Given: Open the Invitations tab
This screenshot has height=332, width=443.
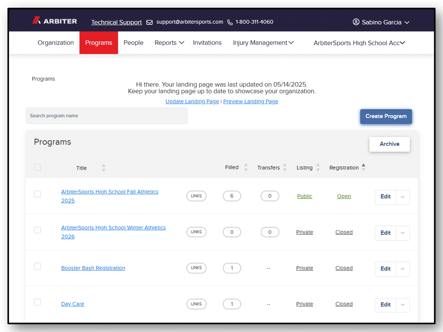Looking at the screenshot, I should [x=207, y=43].
